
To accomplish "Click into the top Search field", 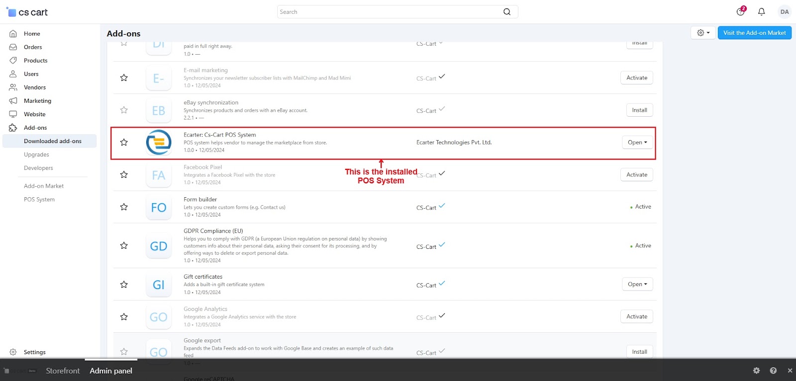I will [x=388, y=12].
